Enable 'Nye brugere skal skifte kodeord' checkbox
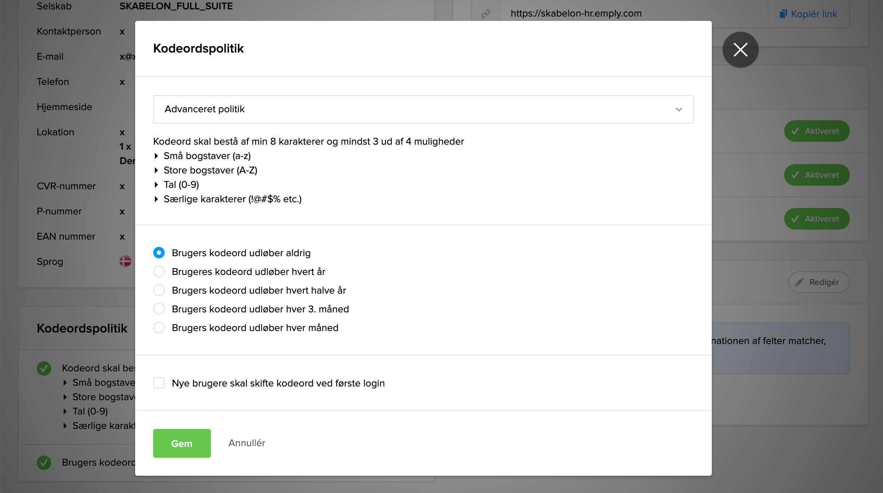The height and width of the screenshot is (493, 883). [x=159, y=383]
